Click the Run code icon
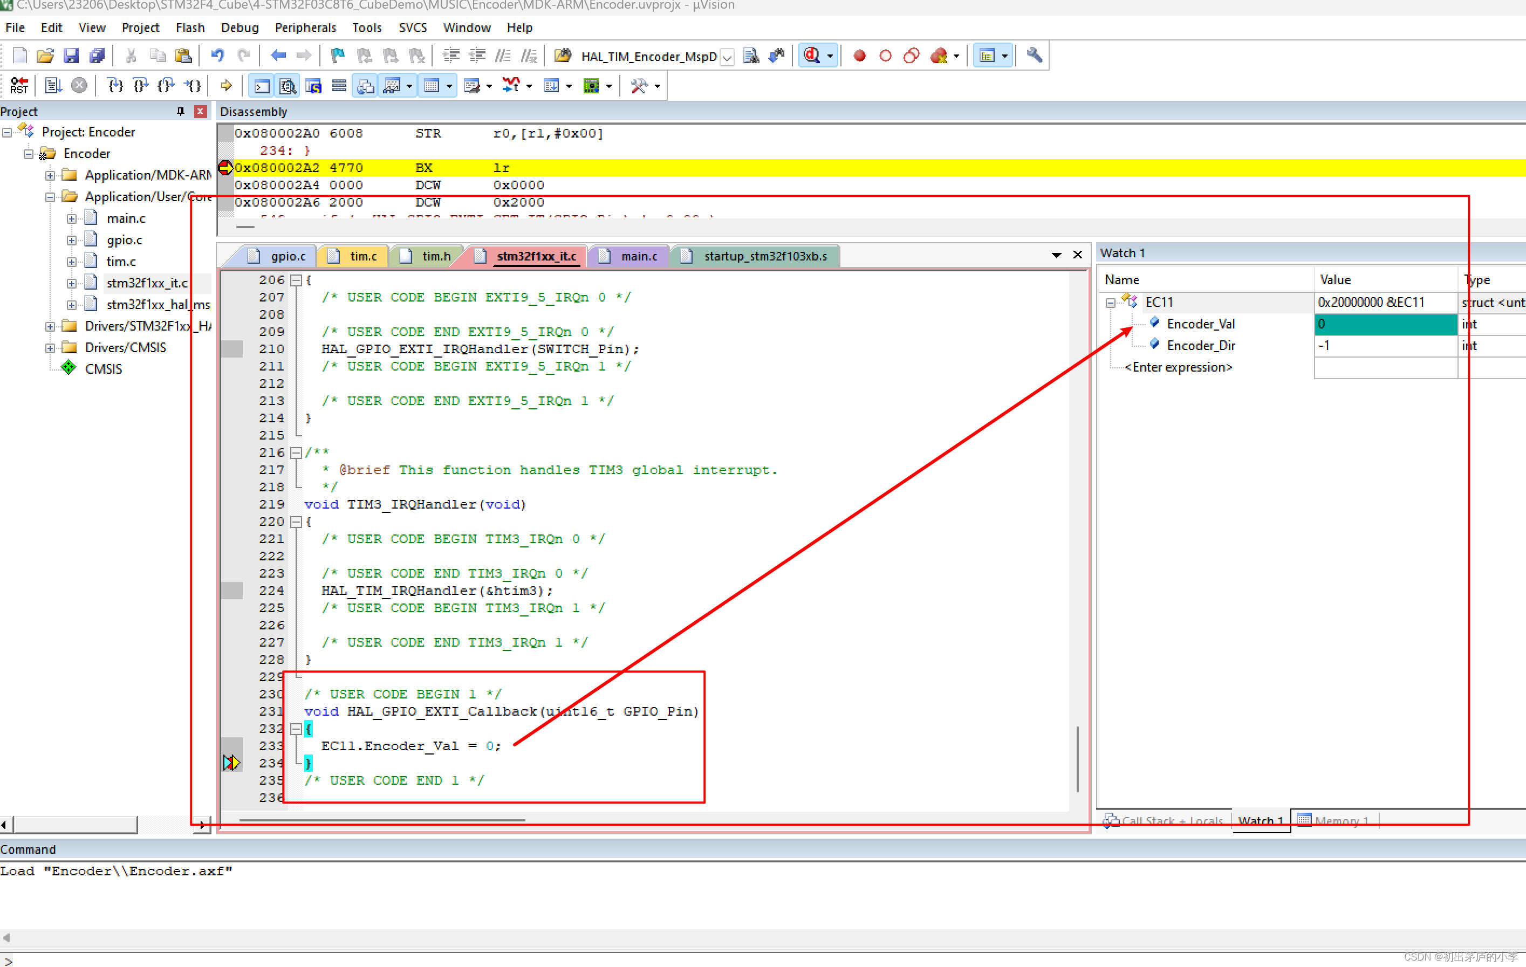Image resolution: width=1526 pixels, height=967 pixels. (53, 86)
